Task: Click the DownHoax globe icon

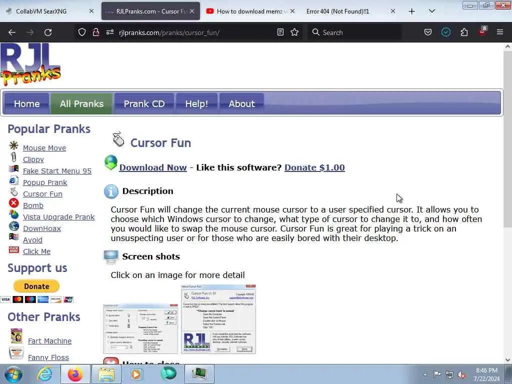Action: tap(13, 226)
